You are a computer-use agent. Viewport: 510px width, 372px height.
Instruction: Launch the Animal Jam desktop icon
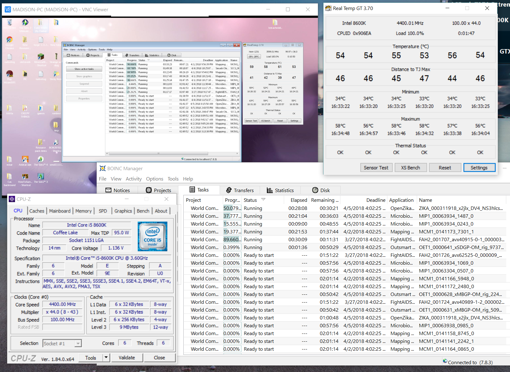25,160
